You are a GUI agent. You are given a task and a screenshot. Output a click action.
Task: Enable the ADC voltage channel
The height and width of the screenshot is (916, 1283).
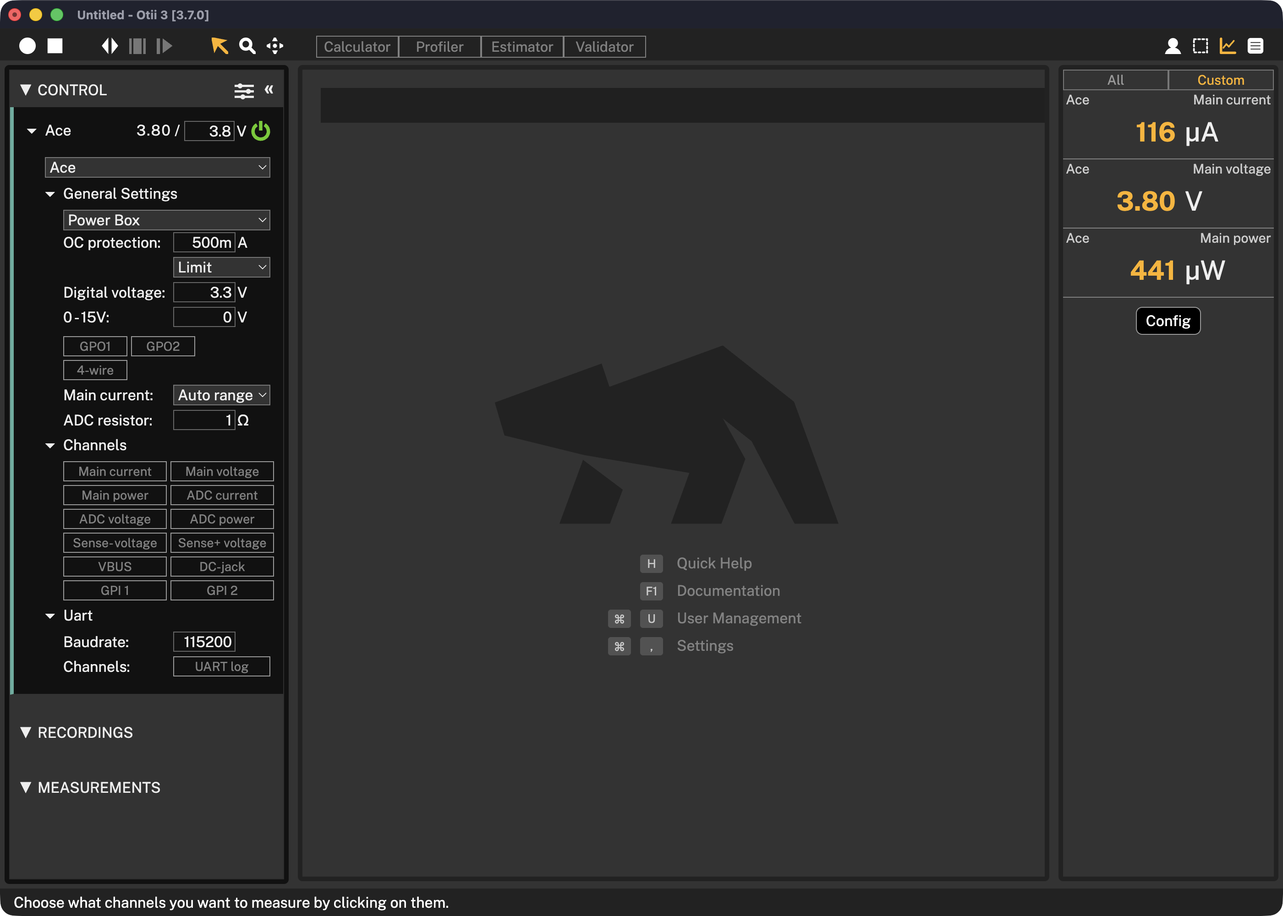click(x=115, y=519)
